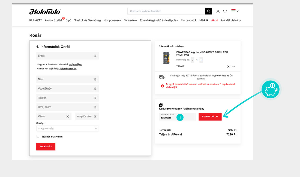Viewport: 300px width, 177px height.
Task: Click the FOLYTATÁS button
Action: 46,147
